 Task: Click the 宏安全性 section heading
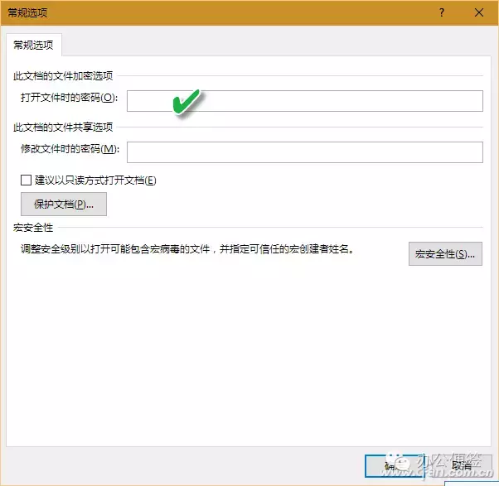33,227
